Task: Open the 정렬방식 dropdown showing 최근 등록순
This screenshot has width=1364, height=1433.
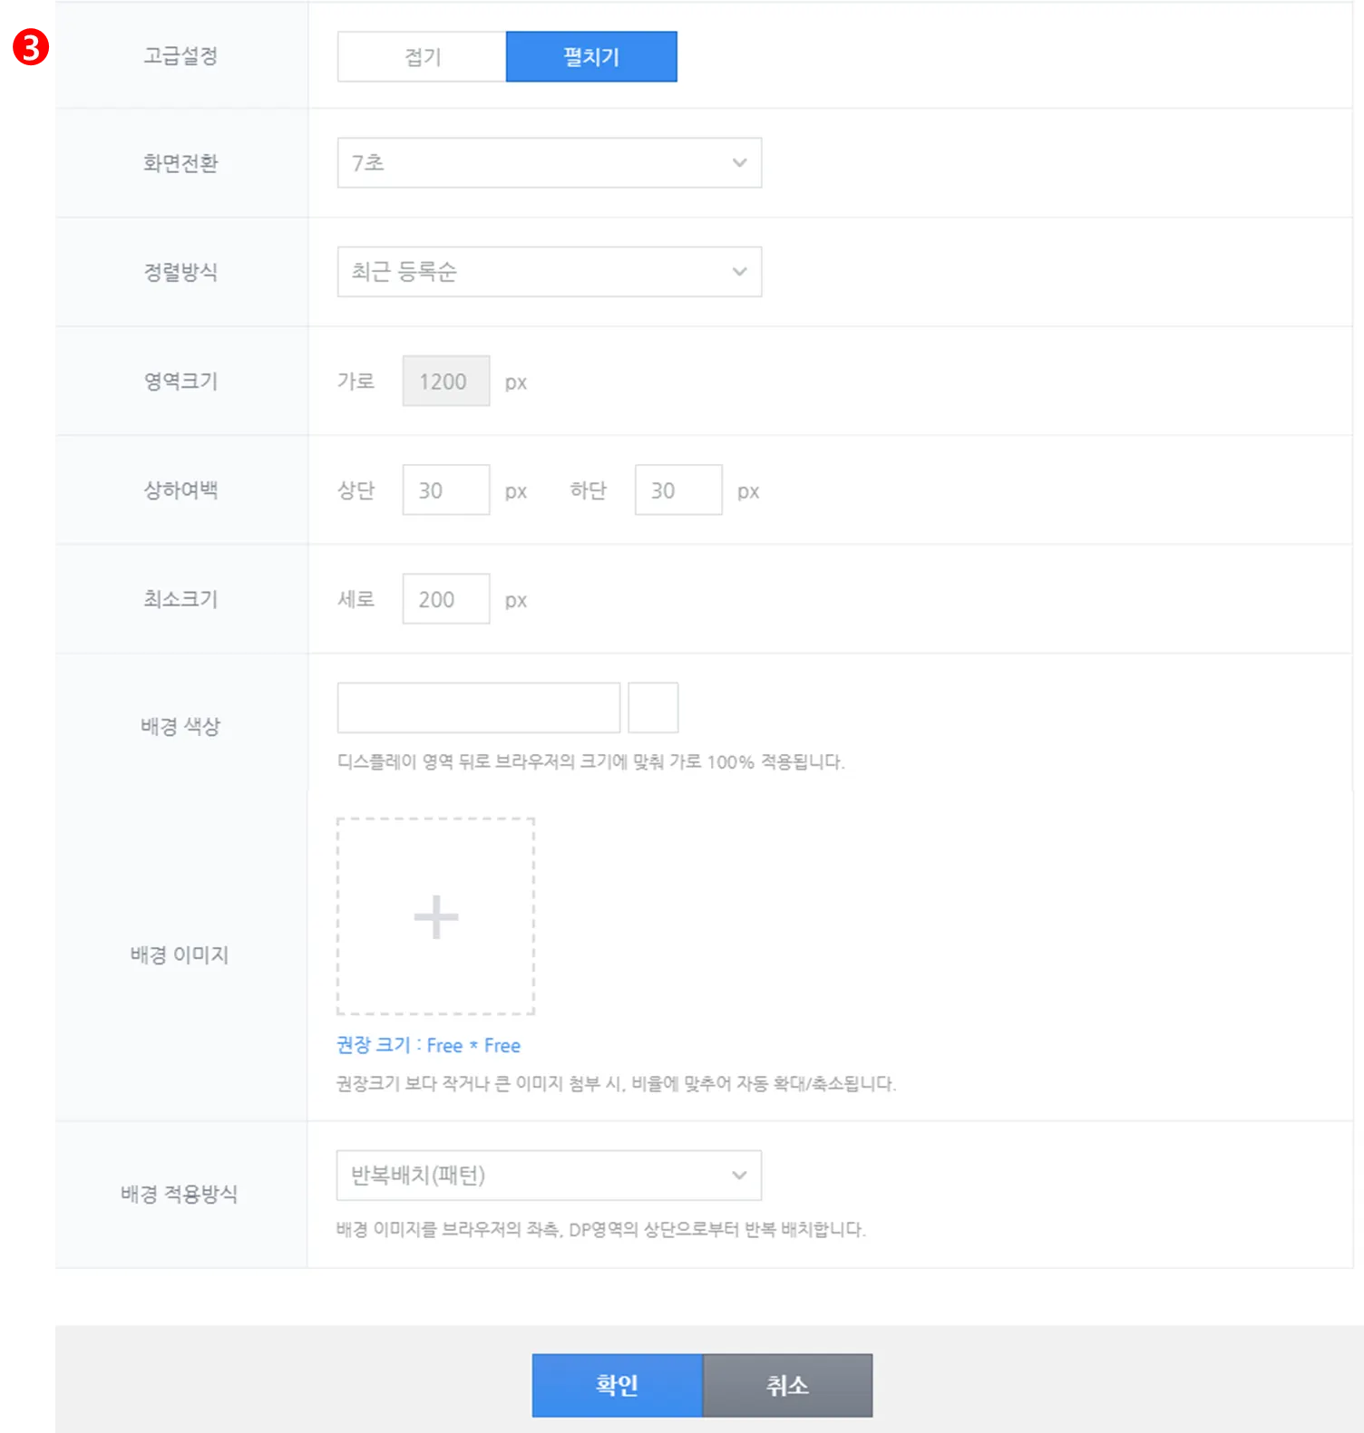Action: [x=550, y=272]
